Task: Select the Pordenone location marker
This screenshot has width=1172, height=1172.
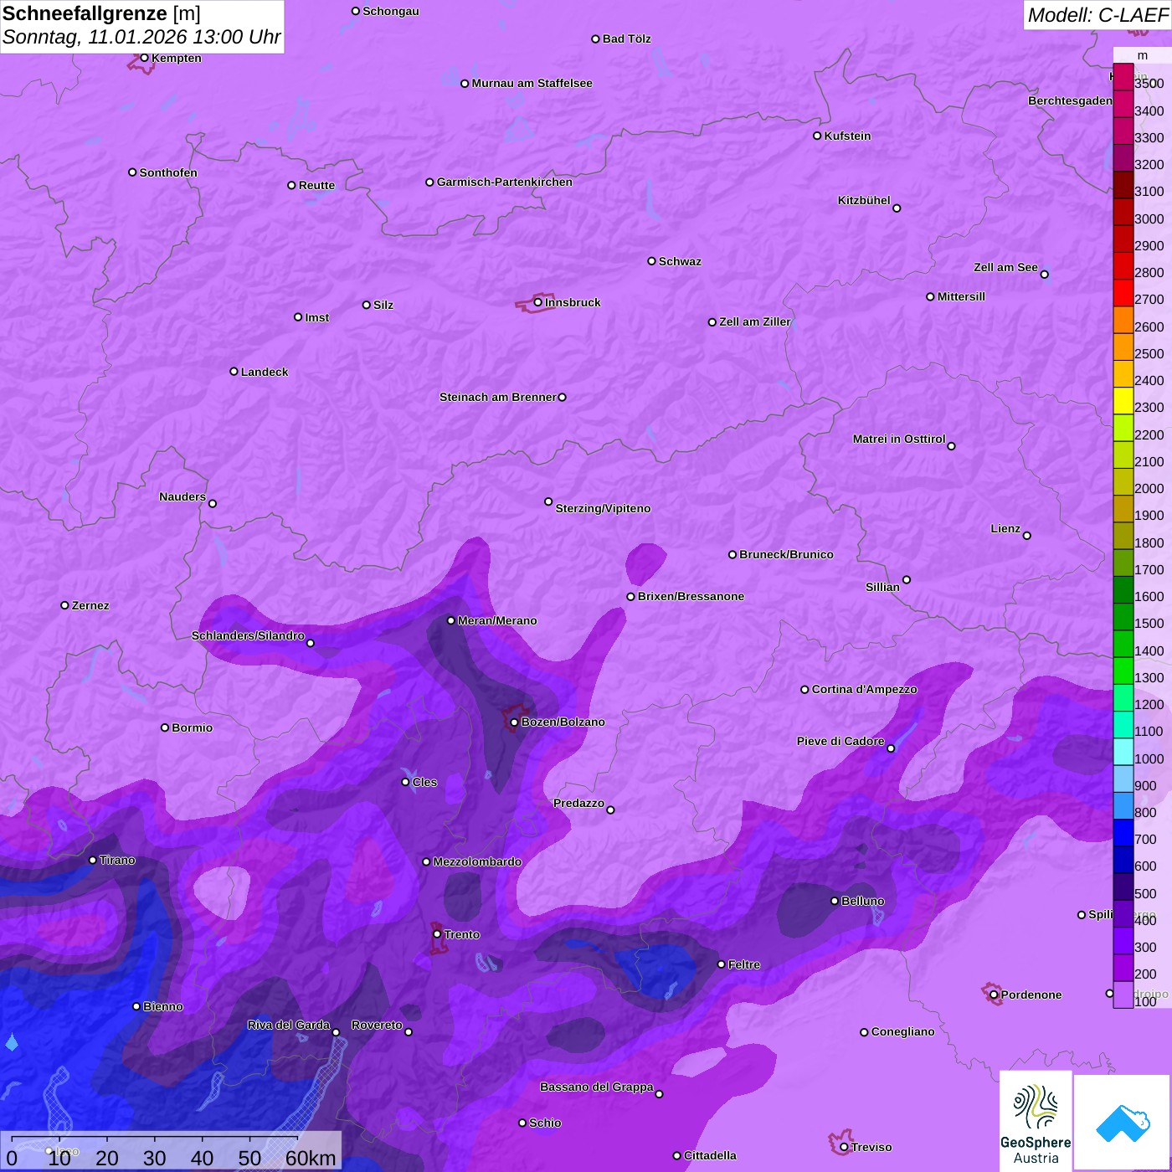Action: [x=994, y=995]
